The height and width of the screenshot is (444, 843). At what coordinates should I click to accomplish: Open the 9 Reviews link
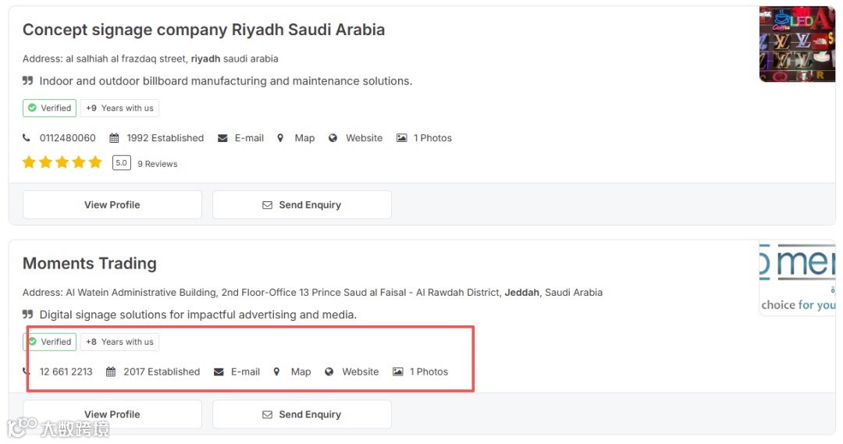(158, 164)
